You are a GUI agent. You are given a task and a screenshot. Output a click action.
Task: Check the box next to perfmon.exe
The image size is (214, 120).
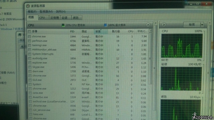(29, 41)
